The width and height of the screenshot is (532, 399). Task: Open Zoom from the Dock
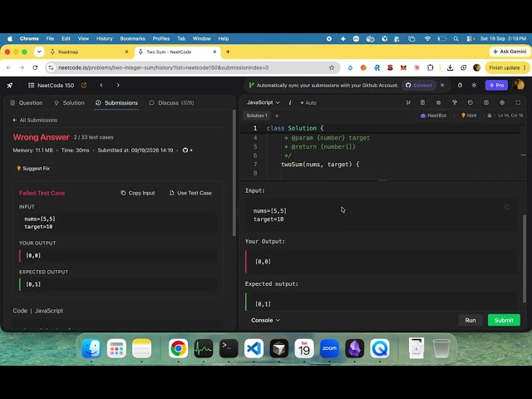[329, 348]
